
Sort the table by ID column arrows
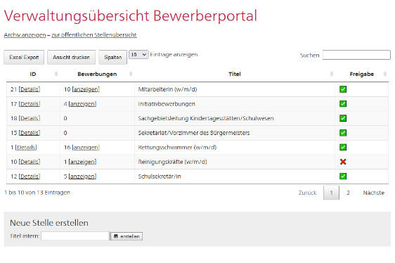pos(56,74)
